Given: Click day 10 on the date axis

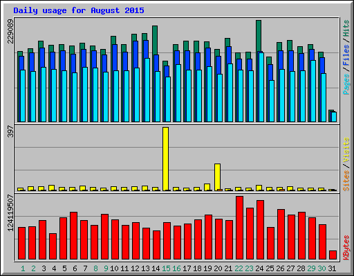Looking at the screenshot, I should click(114, 268).
